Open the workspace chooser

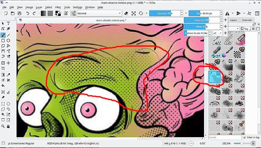tap(257, 13)
